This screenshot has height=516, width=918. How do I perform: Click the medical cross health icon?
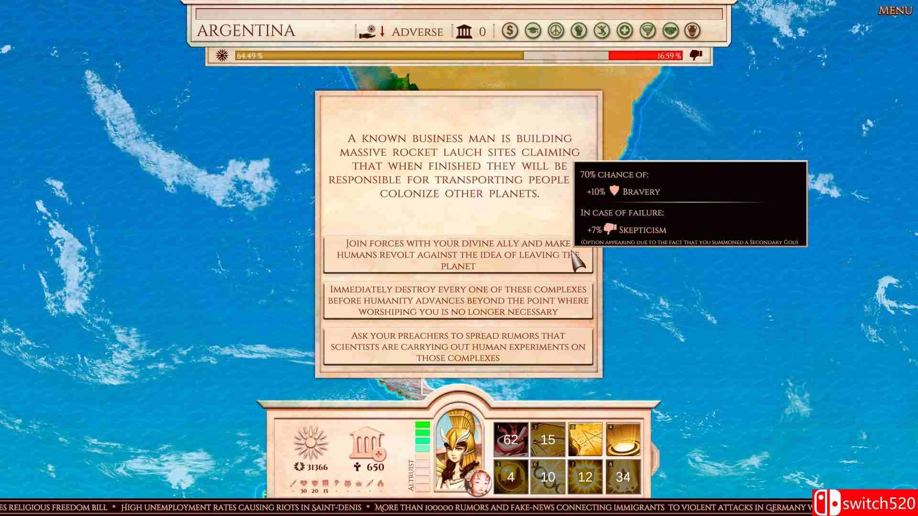pos(624,31)
